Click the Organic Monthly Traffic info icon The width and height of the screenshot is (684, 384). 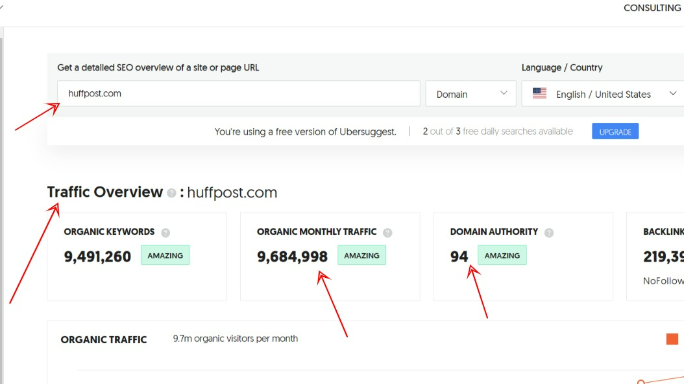(x=387, y=232)
